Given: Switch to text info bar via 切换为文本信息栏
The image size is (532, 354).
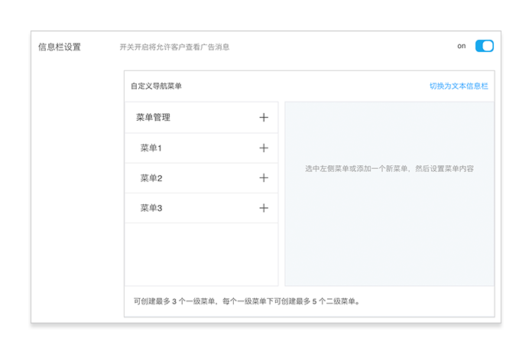Looking at the screenshot, I should [x=459, y=86].
